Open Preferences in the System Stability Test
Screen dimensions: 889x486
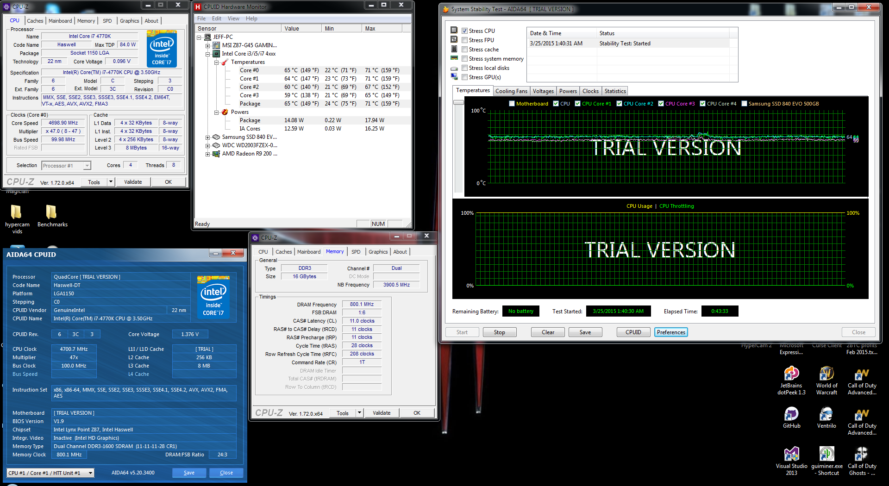tap(671, 332)
